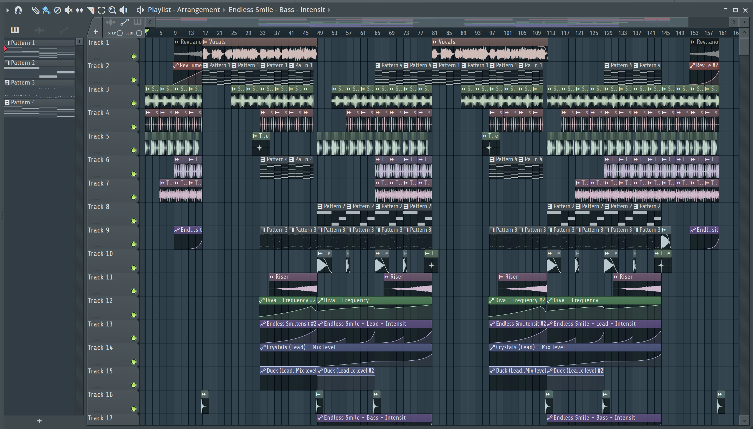Mute Track 5 using green LED
Screen dimensions: 753x429
[x=134, y=151]
